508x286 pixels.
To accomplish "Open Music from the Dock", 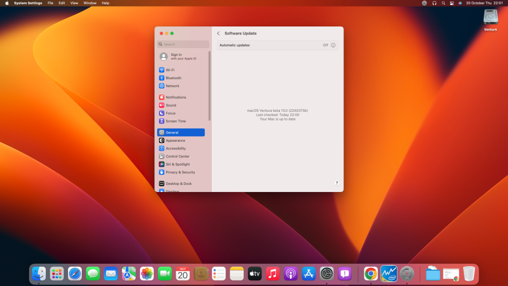I will pos(273,274).
